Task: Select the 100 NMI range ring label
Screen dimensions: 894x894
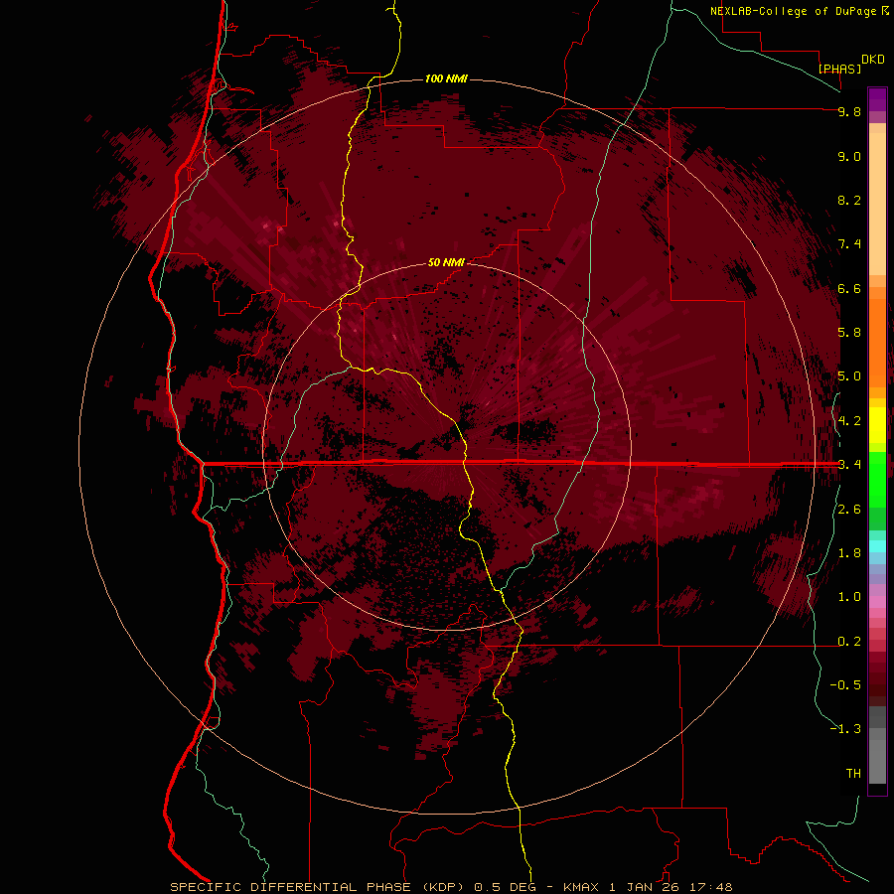Action: point(446,78)
